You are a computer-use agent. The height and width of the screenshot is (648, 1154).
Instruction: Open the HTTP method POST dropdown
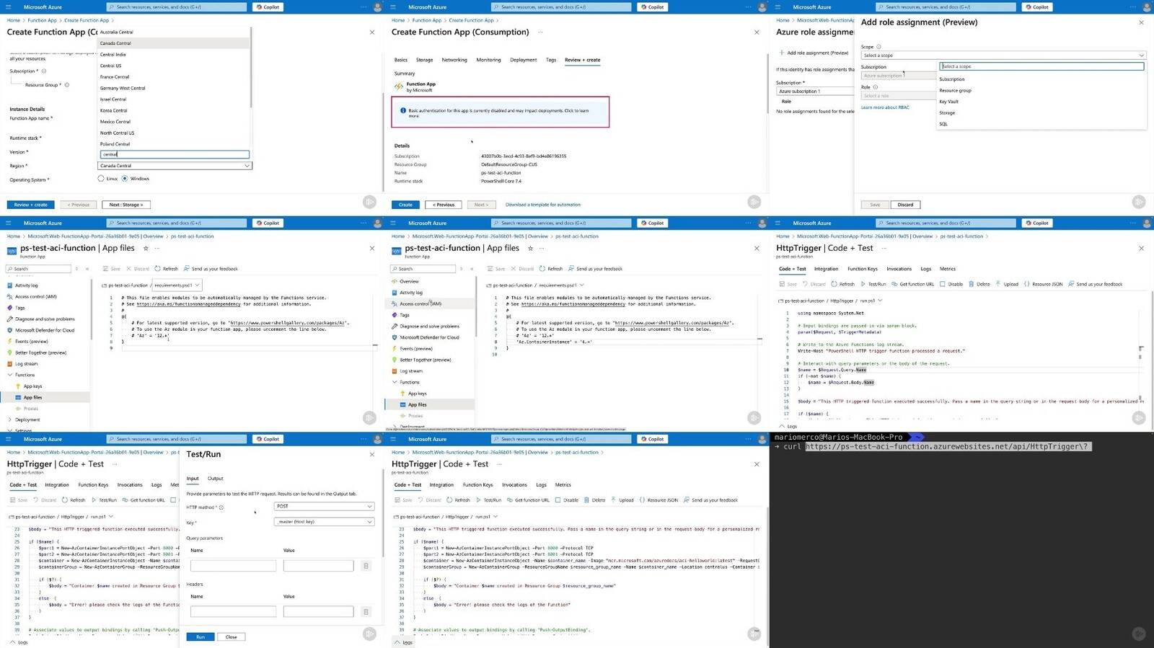click(x=325, y=506)
